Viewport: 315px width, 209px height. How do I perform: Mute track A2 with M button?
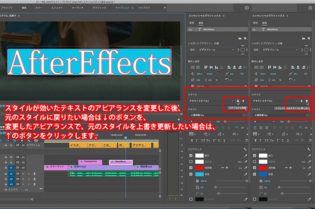pyautogui.click(x=23, y=179)
